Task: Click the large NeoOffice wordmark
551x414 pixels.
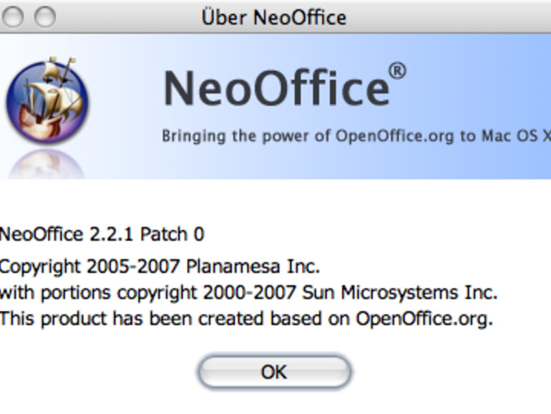Action: tap(276, 89)
